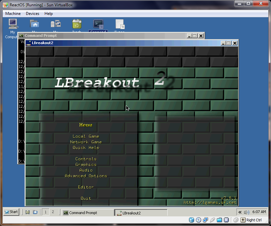Screen dimensions: 271x226
Task: Click the VirtualBox optical disc status icon
Action: [198, 220]
